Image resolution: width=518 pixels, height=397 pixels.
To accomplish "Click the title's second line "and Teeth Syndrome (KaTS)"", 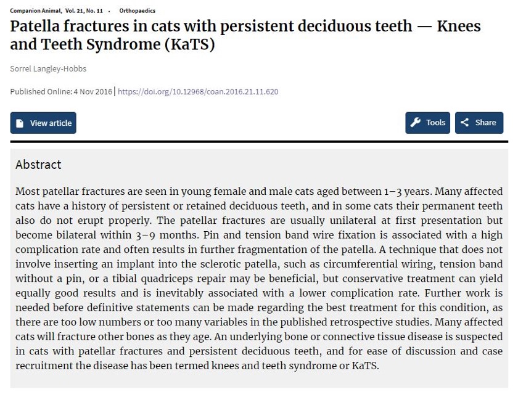I will [x=112, y=44].
